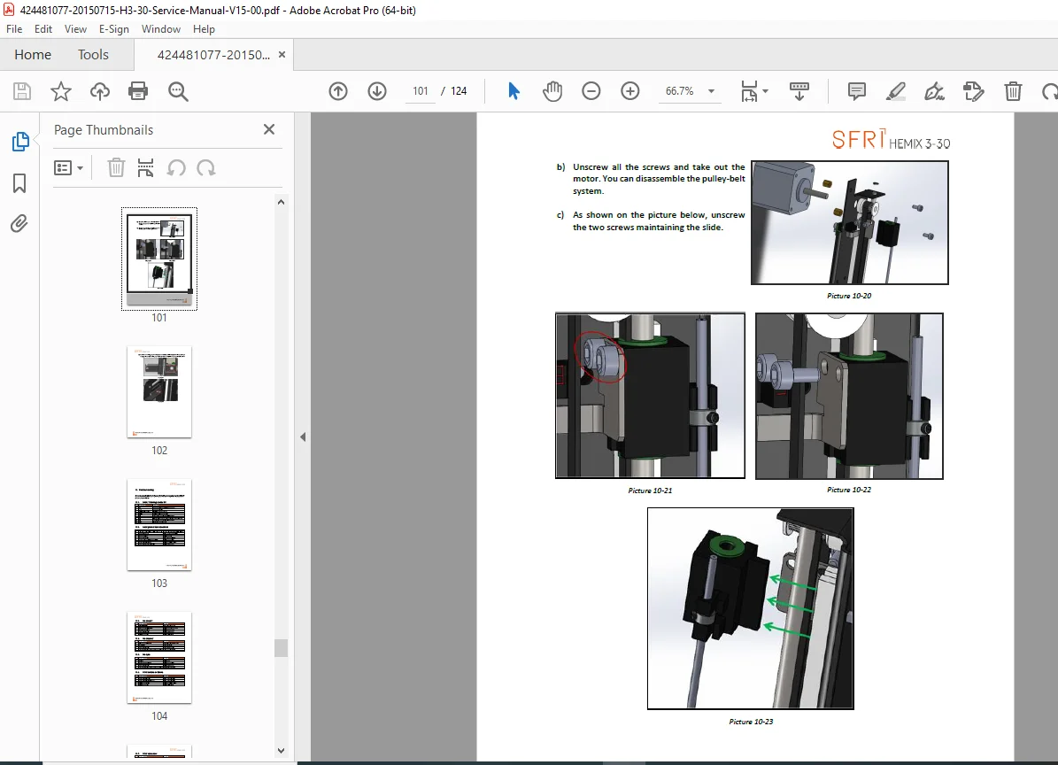
Task: Select the Highlight text tool
Action: coord(895,91)
